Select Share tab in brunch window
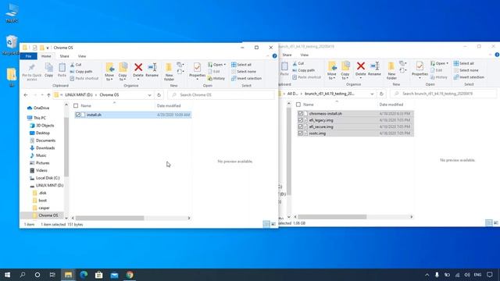Viewport: 500px width, 281px height. tap(287, 55)
